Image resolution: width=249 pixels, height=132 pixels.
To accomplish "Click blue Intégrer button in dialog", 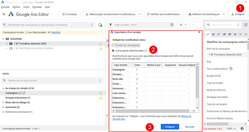I will coord(170,127).
